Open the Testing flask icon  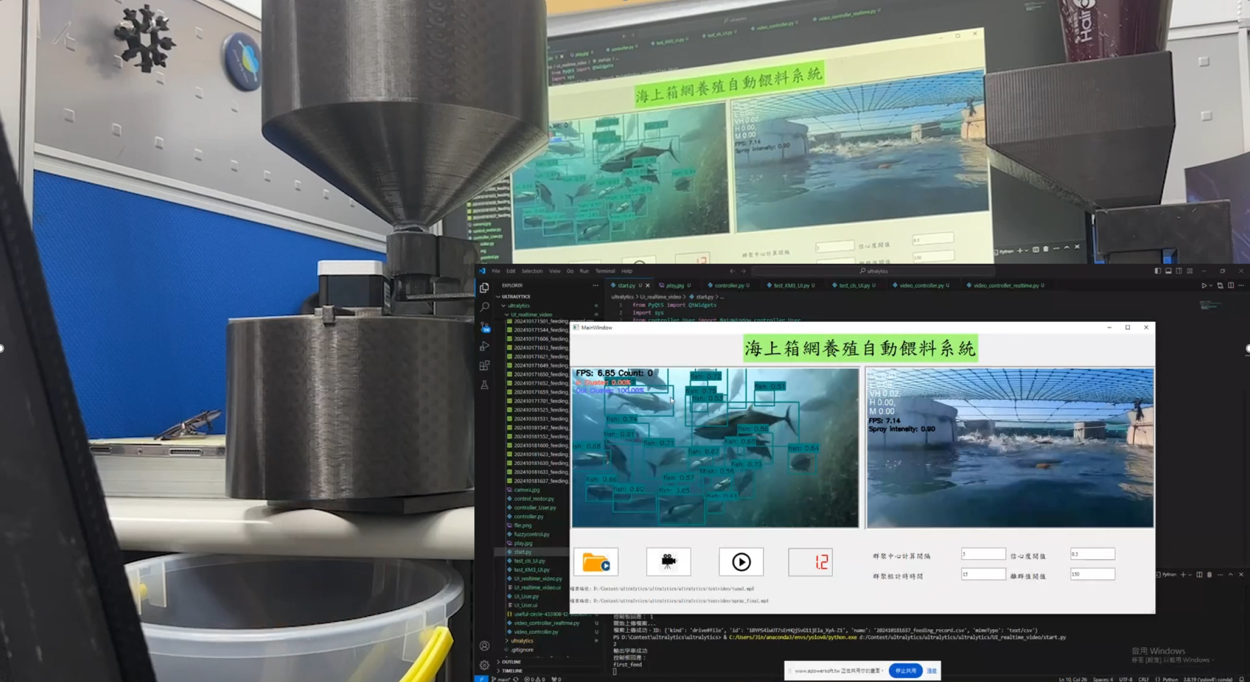point(484,385)
